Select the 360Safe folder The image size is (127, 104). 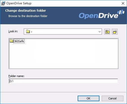point(19,41)
